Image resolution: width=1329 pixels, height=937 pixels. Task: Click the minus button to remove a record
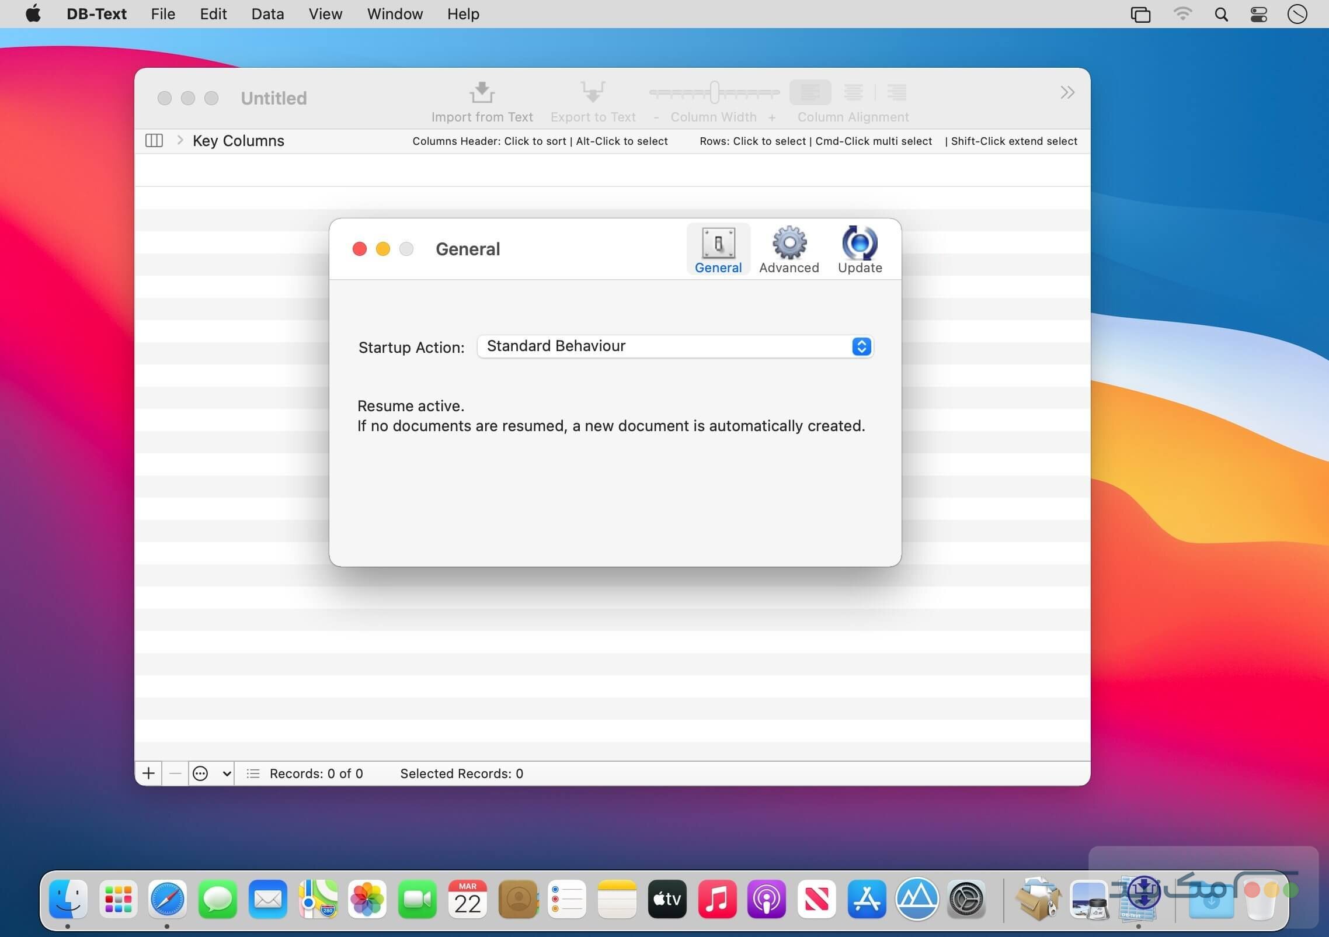(173, 773)
